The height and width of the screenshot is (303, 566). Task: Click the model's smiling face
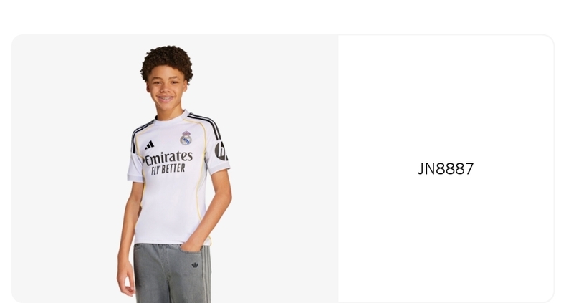pyautogui.click(x=166, y=90)
